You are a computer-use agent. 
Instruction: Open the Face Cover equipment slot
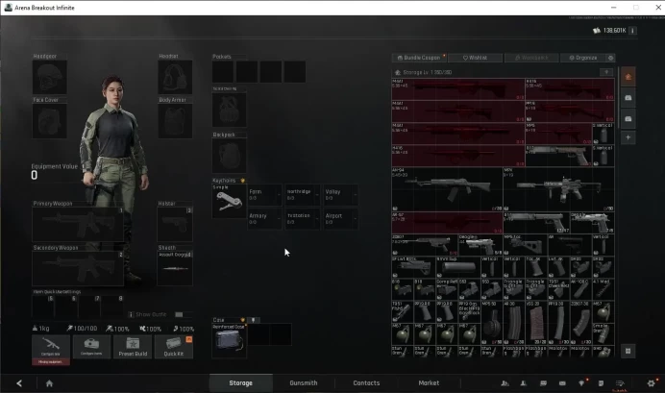50,121
